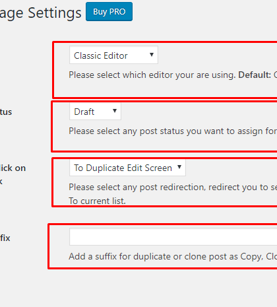Viewport: 277px width, 307px height.
Task: Click the 'To current list.' text
Action: (97, 201)
